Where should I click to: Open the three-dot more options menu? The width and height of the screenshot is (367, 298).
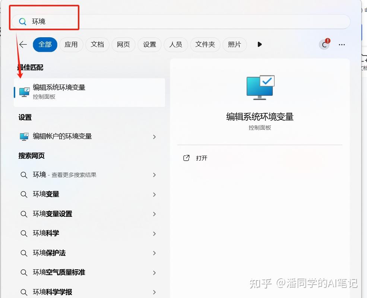tap(342, 45)
